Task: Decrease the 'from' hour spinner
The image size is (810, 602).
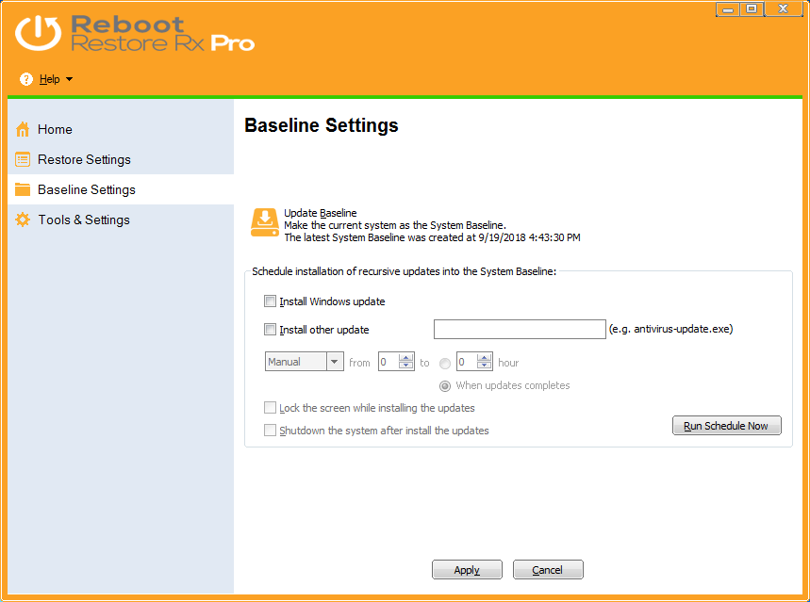Action: click(x=406, y=366)
